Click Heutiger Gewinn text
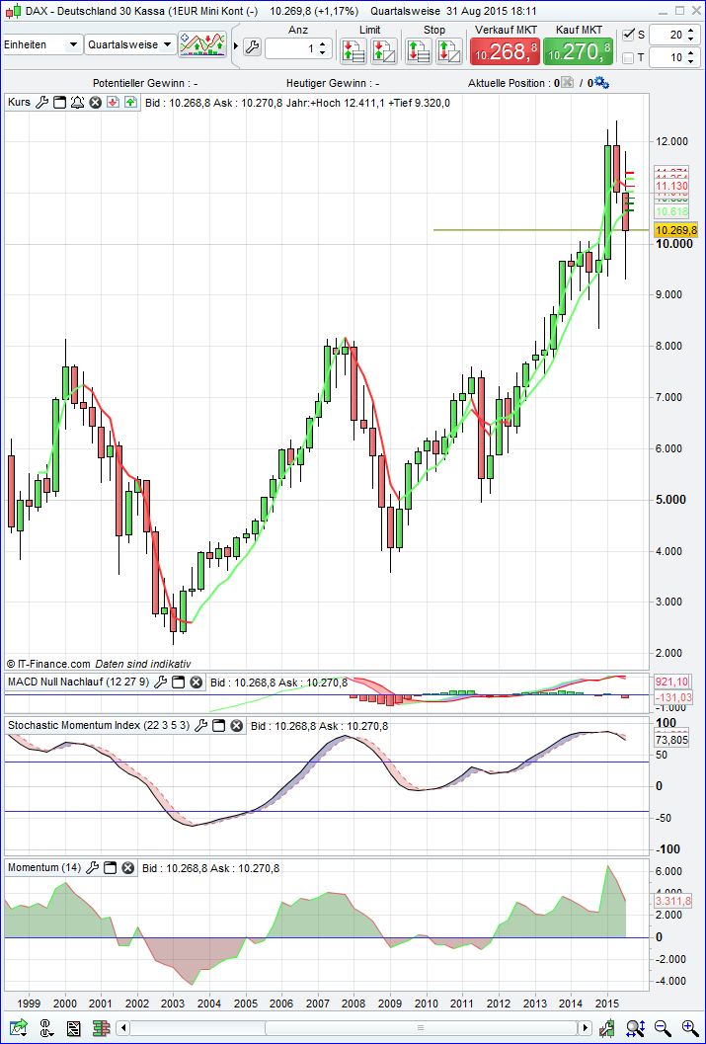 [333, 83]
